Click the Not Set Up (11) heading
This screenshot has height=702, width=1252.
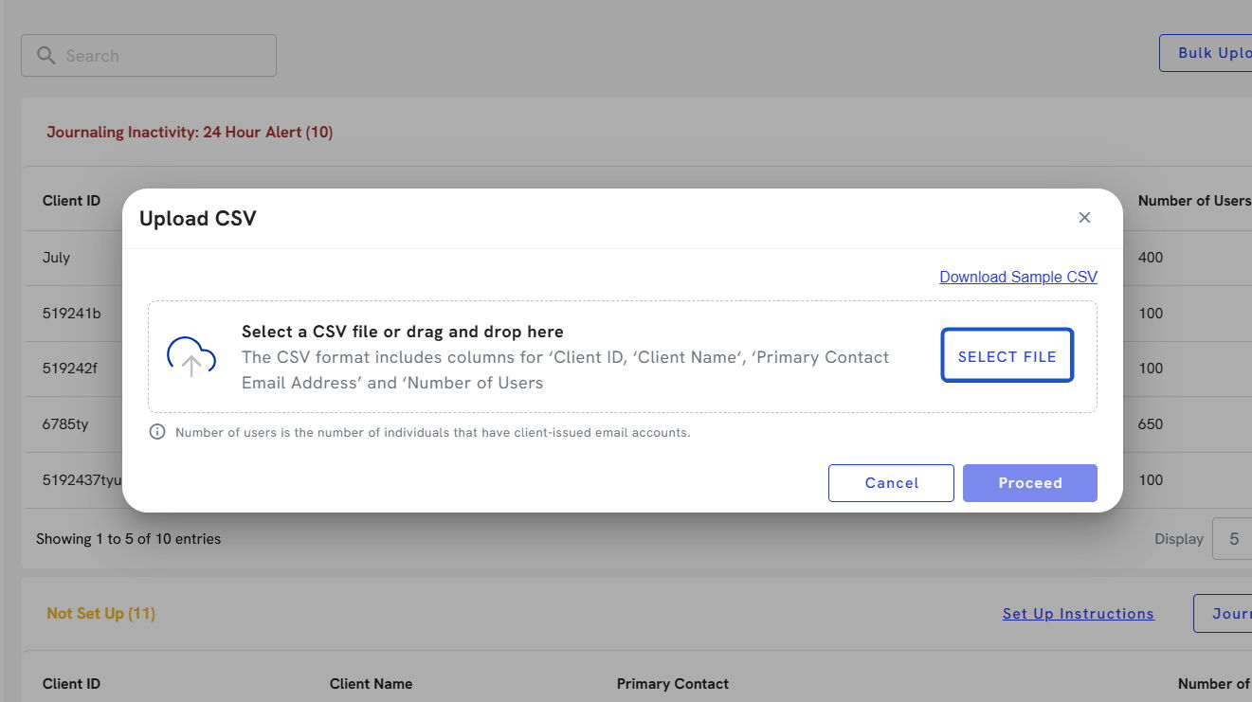click(x=100, y=614)
